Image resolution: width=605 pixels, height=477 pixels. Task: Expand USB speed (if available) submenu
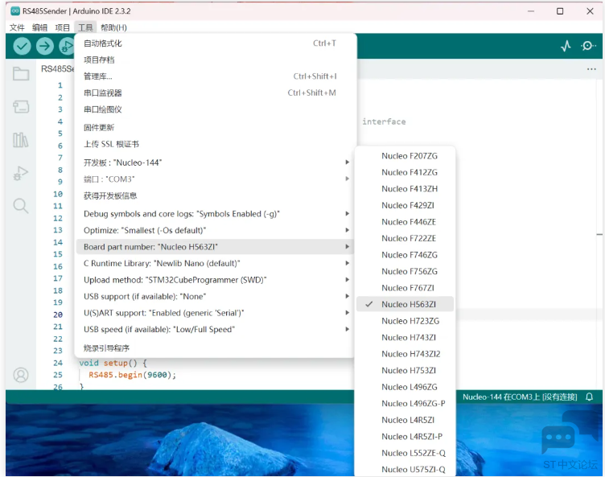click(215, 329)
